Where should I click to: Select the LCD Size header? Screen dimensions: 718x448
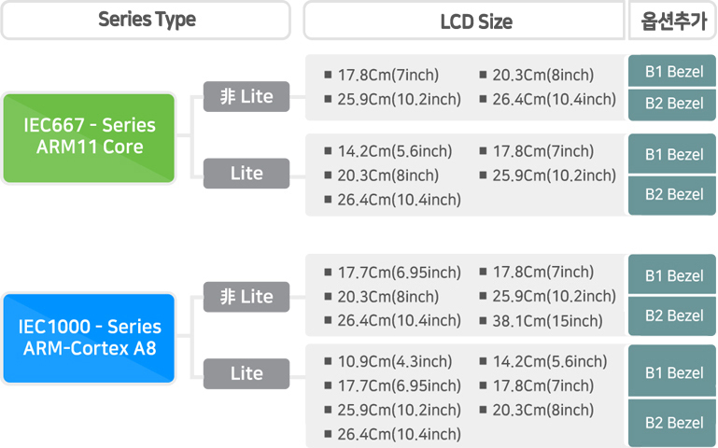[464, 21]
